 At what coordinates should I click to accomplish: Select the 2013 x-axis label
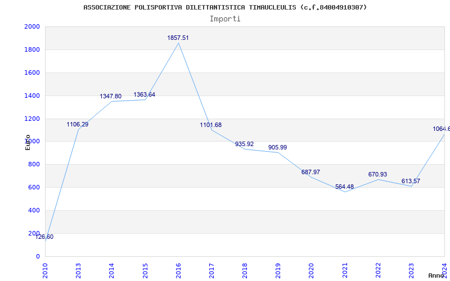coord(78,271)
